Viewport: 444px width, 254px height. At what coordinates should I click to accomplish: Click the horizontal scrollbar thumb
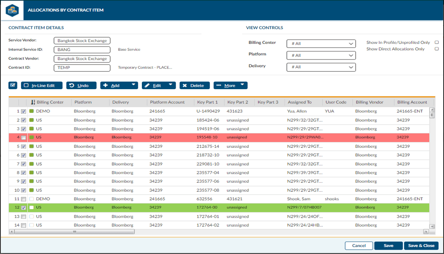coord(75,232)
